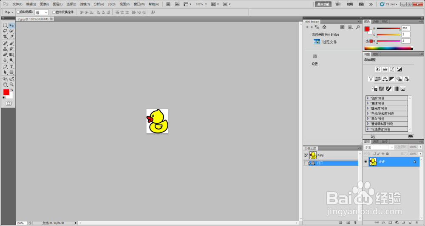Toggle lock all icon
This screenshot has height=226, width=425.
pyautogui.click(x=387, y=154)
